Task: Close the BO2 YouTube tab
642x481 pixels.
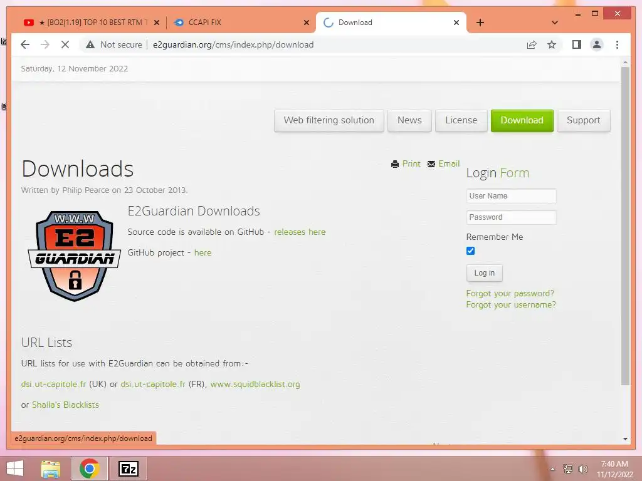Action: click(156, 23)
